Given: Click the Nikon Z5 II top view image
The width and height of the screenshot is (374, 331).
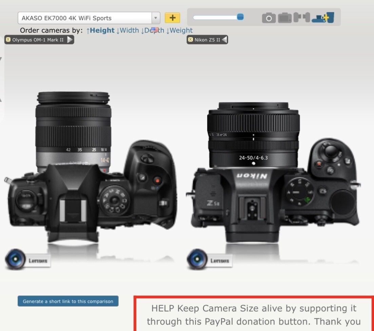Looking at the screenshot, I should point(273,172).
